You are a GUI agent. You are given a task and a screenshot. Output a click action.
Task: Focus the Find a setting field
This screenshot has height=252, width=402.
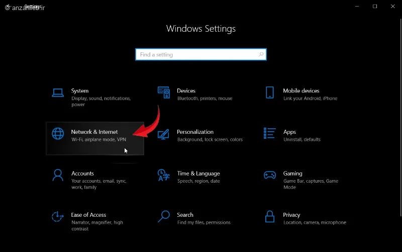200,54
